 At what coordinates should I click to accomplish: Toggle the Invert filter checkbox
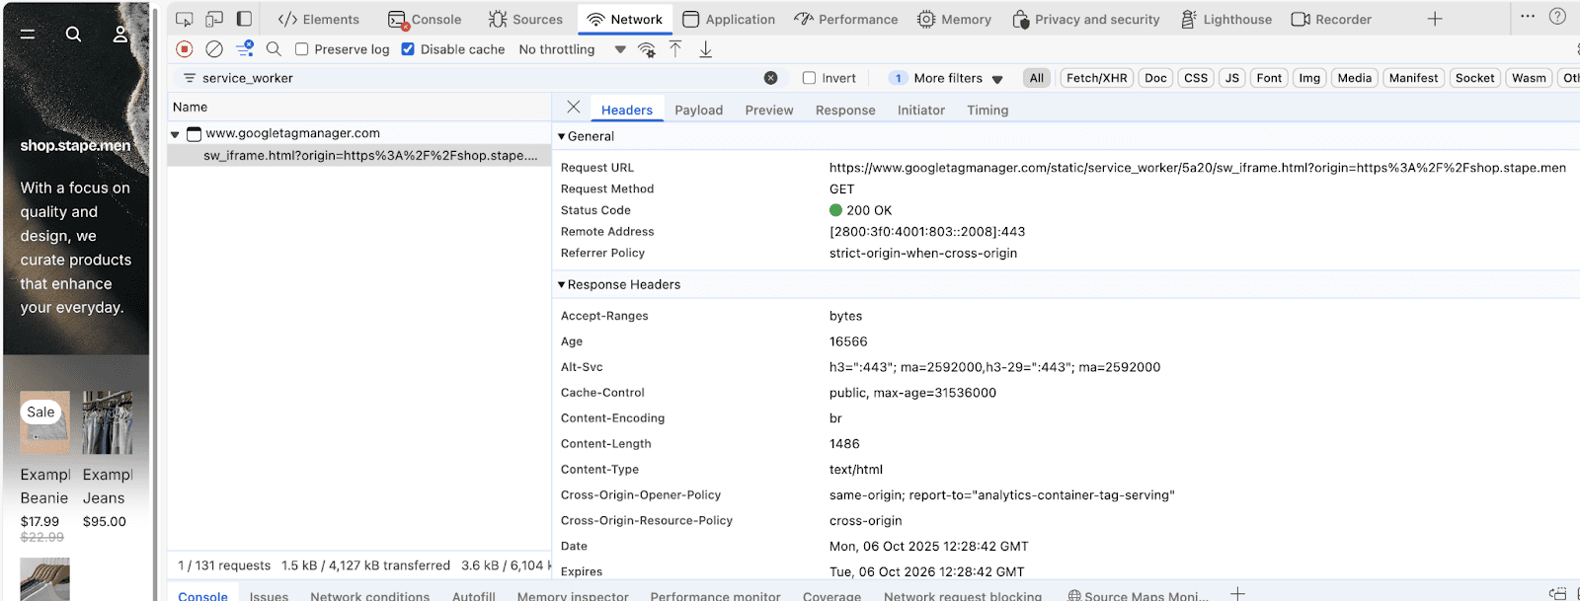pyautogui.click(x=809, y=78)
